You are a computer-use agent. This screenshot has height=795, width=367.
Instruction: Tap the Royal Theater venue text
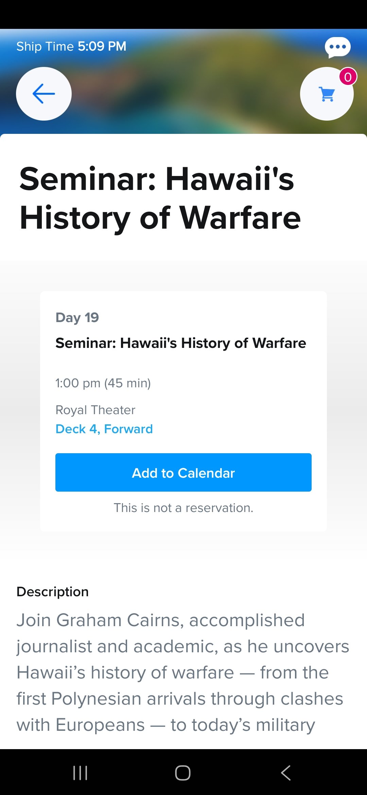click(95, 410)
